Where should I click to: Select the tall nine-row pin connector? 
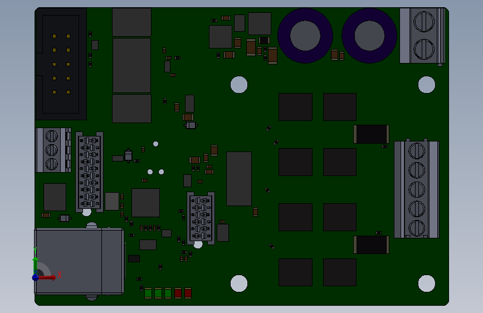[x=89, y=172]
